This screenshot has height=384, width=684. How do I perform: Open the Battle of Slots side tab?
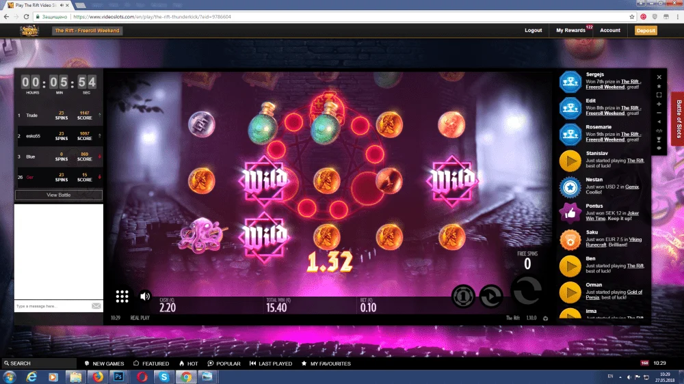tap(679, 119)
